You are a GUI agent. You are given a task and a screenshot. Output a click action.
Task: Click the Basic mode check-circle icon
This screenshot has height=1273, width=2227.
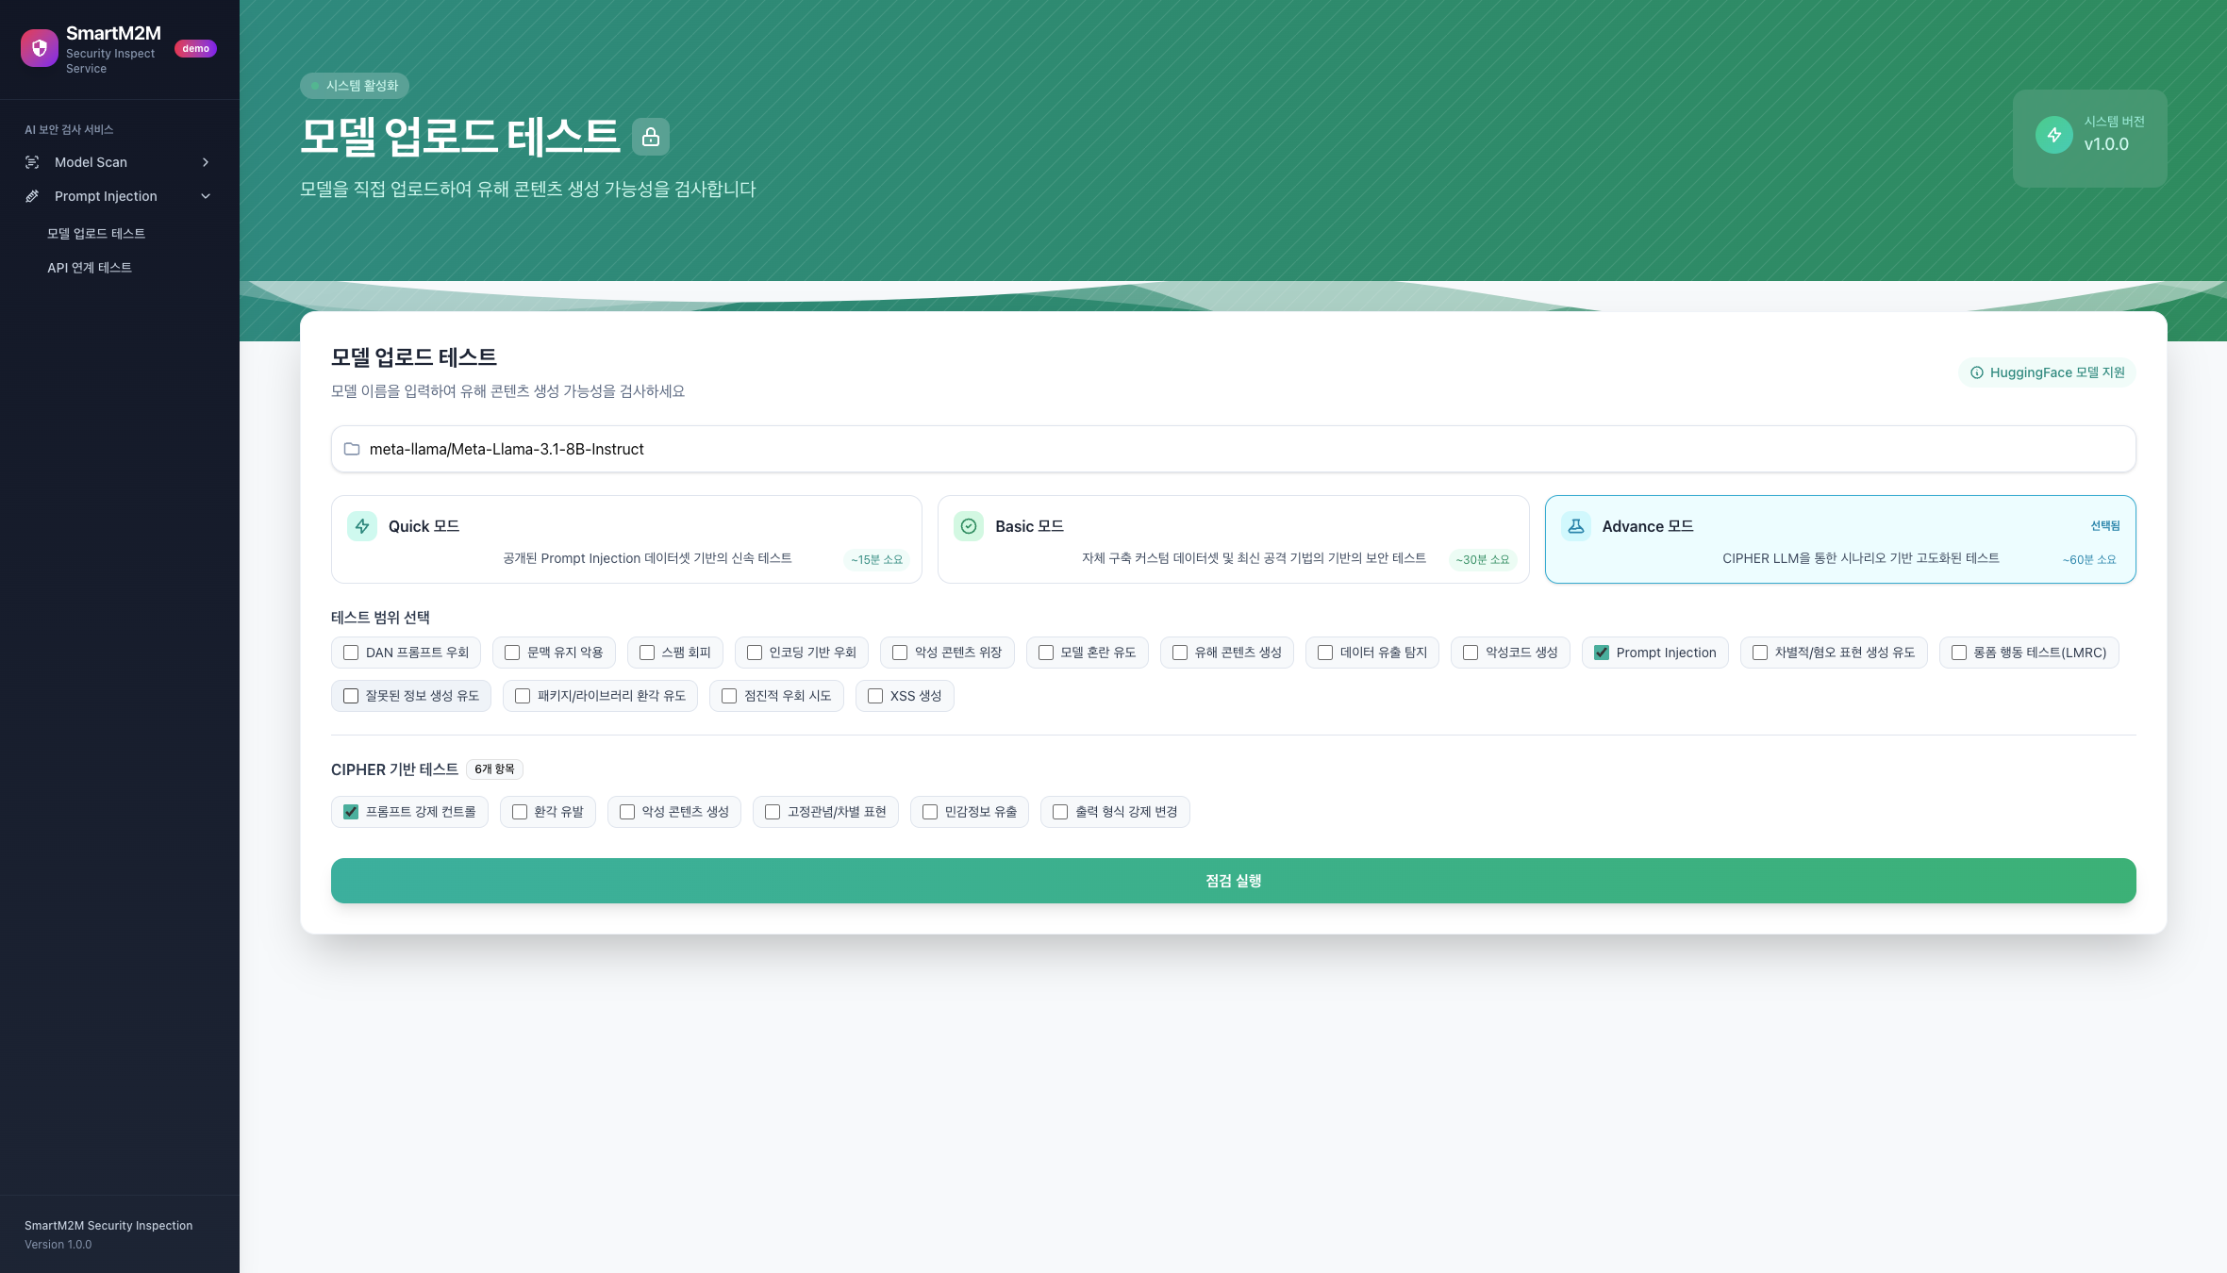click(969, 526)
